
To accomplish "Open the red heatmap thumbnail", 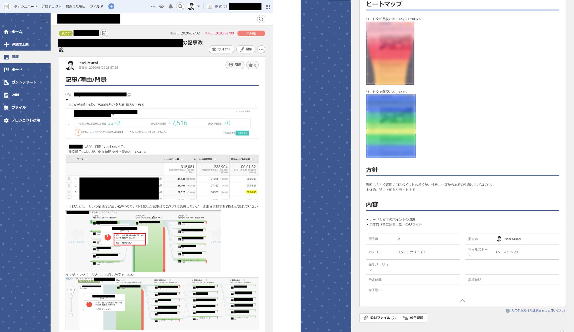I will 390,53.
